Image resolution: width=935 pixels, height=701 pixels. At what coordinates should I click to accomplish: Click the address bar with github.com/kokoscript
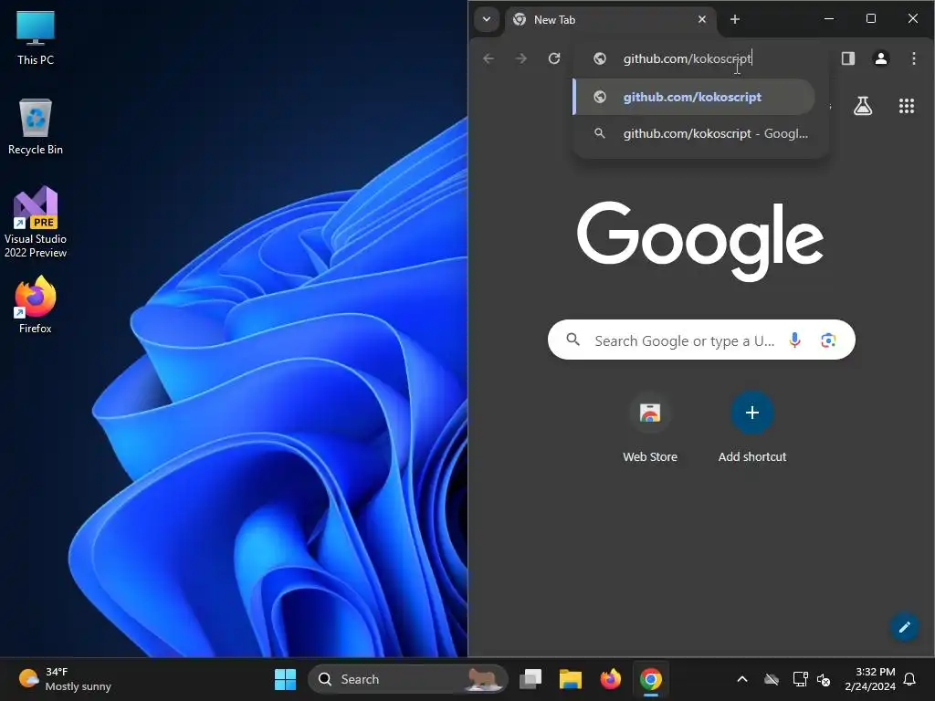(700, 58)
